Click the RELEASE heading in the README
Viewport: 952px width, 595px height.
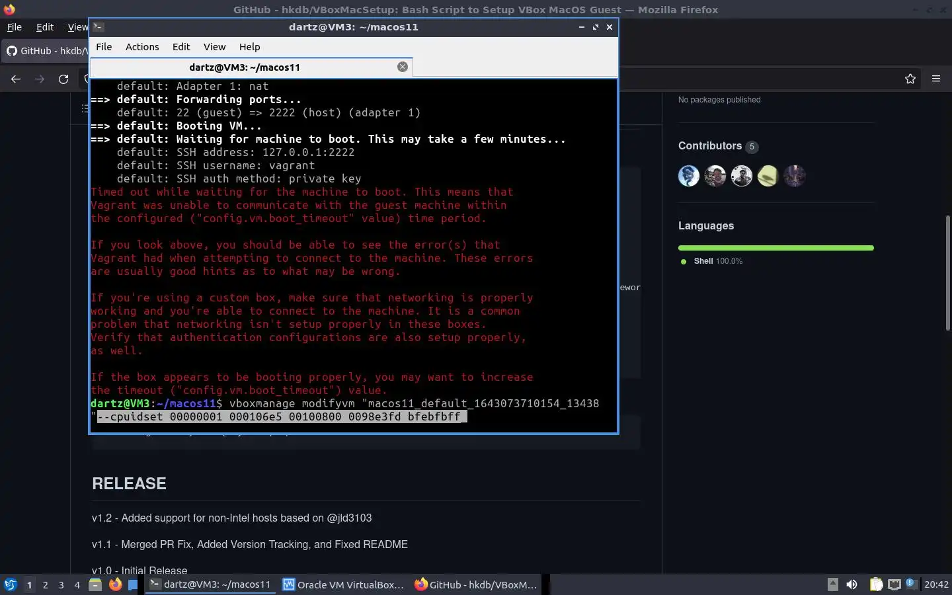[129, 483]
